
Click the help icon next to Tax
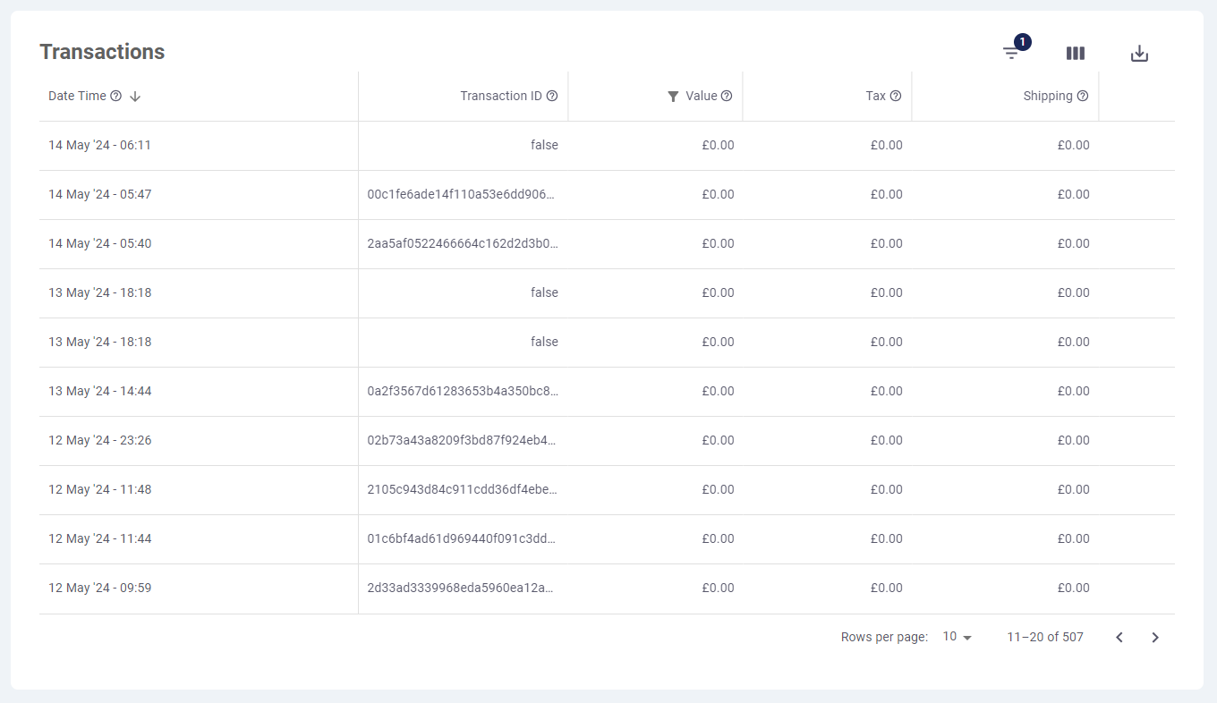tap(895, 96)
